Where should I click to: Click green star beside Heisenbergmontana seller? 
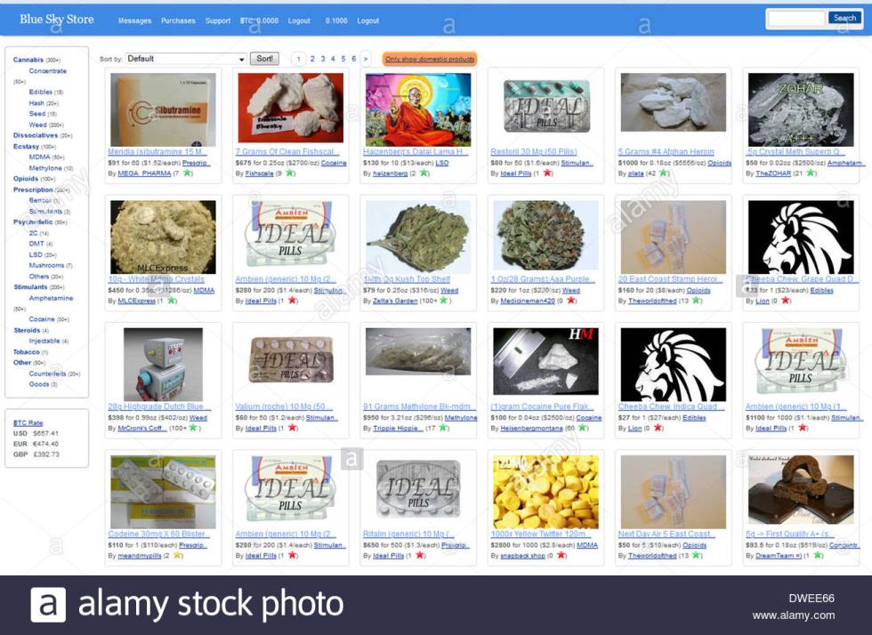[582, 428]
